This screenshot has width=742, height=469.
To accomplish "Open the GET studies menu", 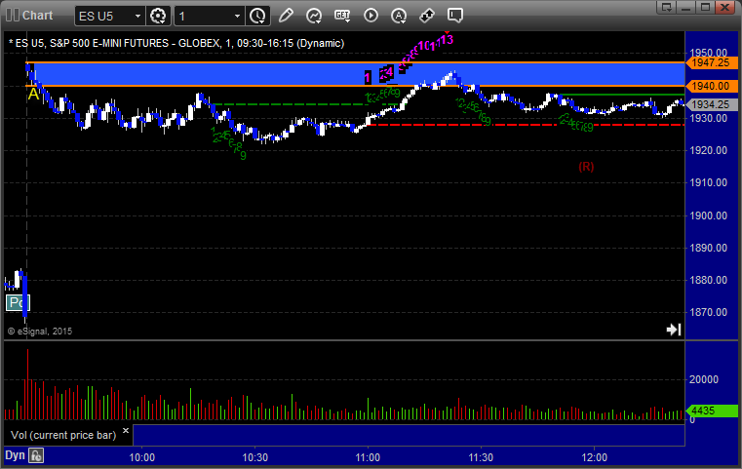I will (342, 16).
